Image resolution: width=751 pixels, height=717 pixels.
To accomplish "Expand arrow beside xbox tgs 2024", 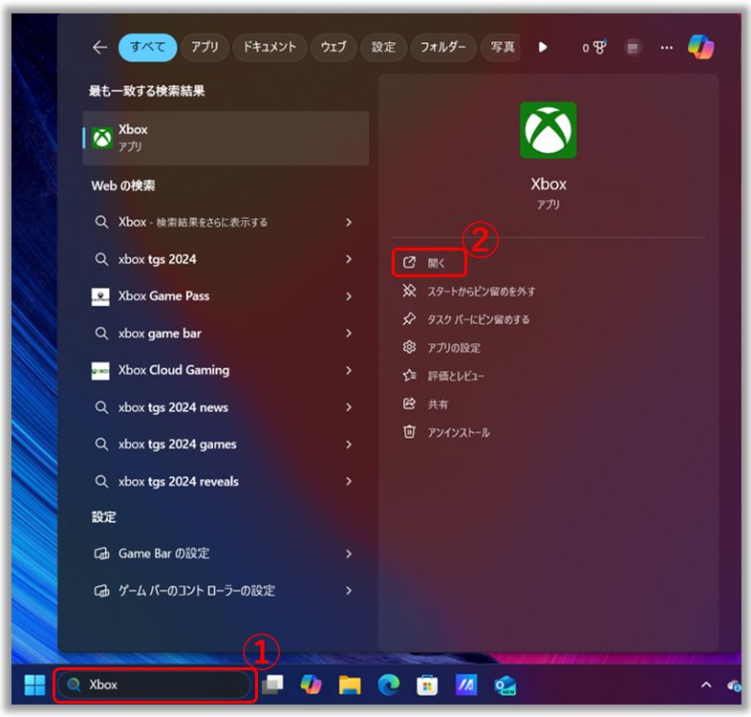I will (x=349, y=259).
